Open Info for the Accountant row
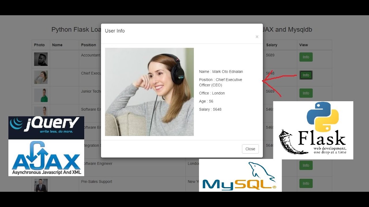 tap(306, 57)
